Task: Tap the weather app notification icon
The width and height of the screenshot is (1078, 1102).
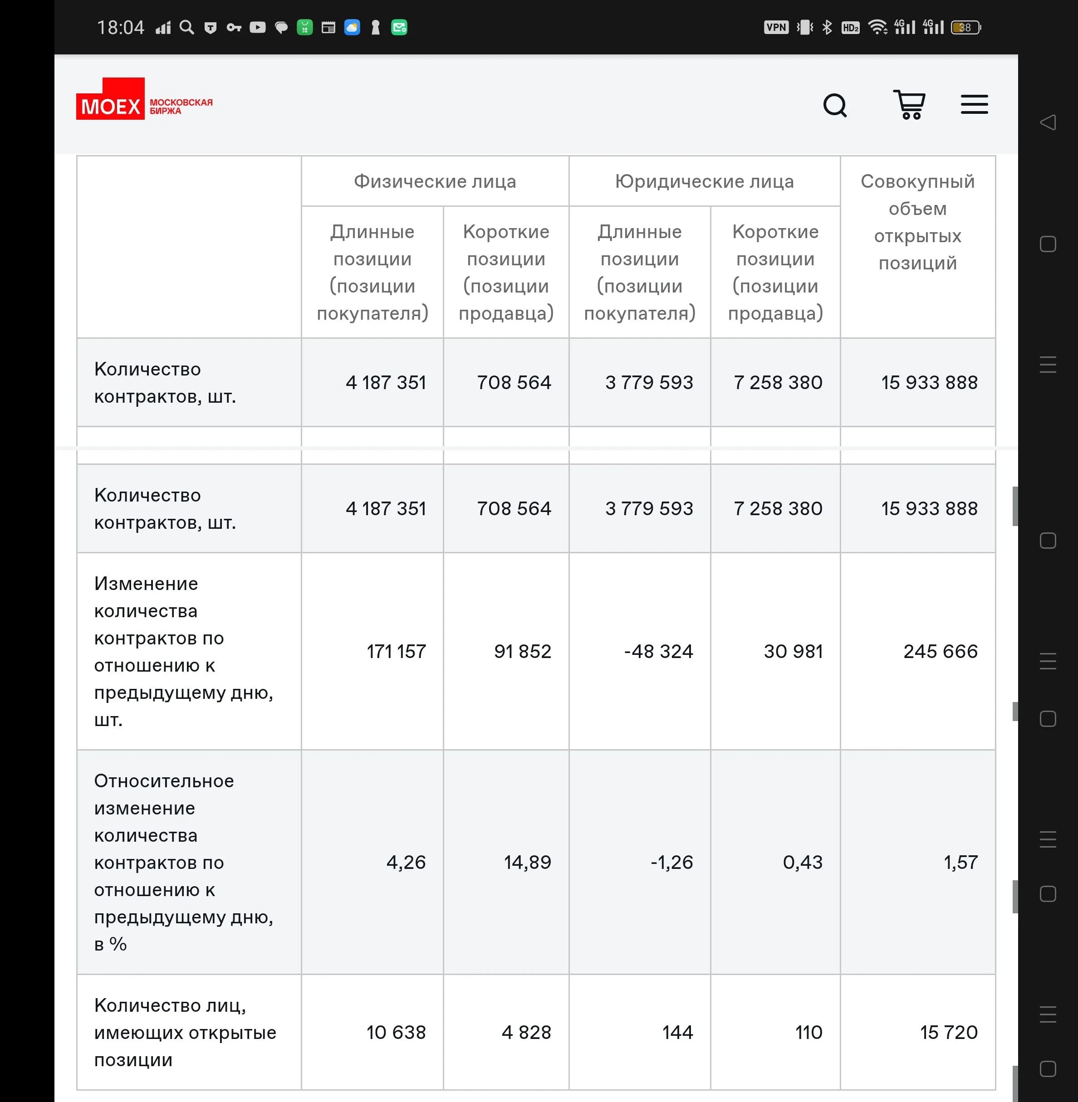Action: coord(352,27)
